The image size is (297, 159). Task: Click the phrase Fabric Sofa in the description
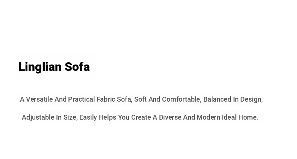pyautogui.click(x=114, y=99)
